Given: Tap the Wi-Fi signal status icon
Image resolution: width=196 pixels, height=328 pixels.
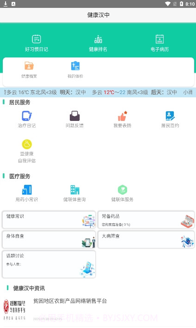Looking at the screenshot, I should point(168,4).
